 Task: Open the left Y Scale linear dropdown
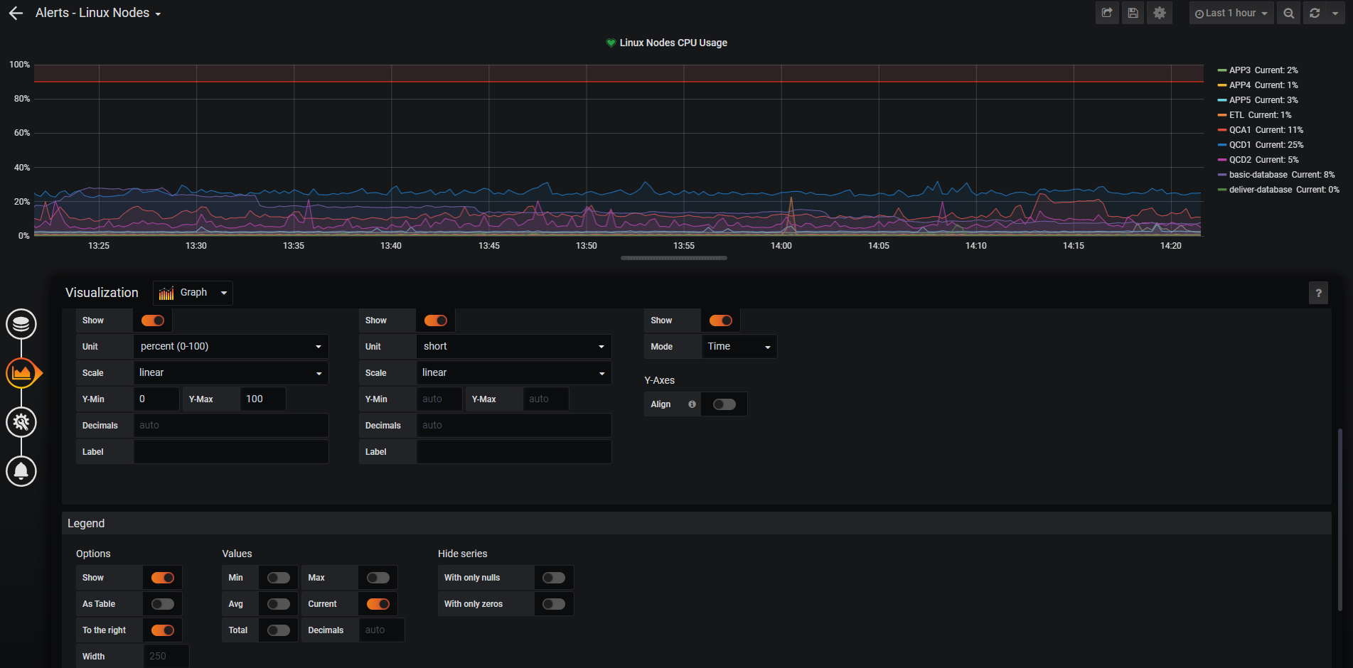coord(231,373)
